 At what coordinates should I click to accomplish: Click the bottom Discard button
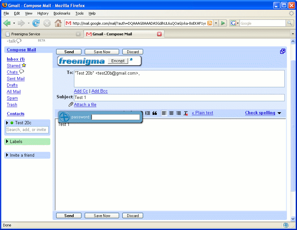coord(132,216)
